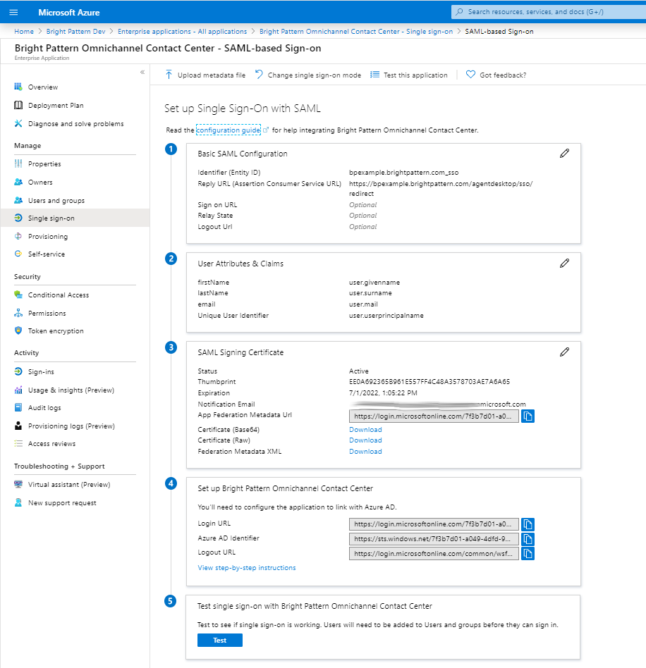Open the Azure portal hamburger menu
646x668 pixels.
(13, 13)
